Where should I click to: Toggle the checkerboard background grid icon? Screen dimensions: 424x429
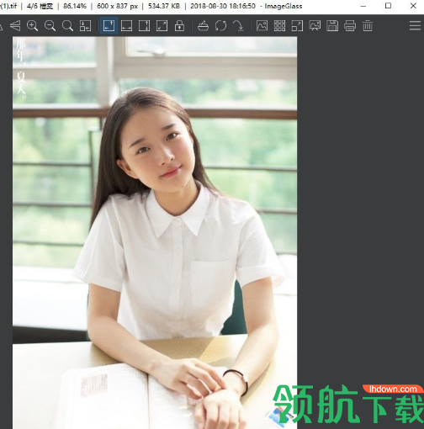click(279, 26)
